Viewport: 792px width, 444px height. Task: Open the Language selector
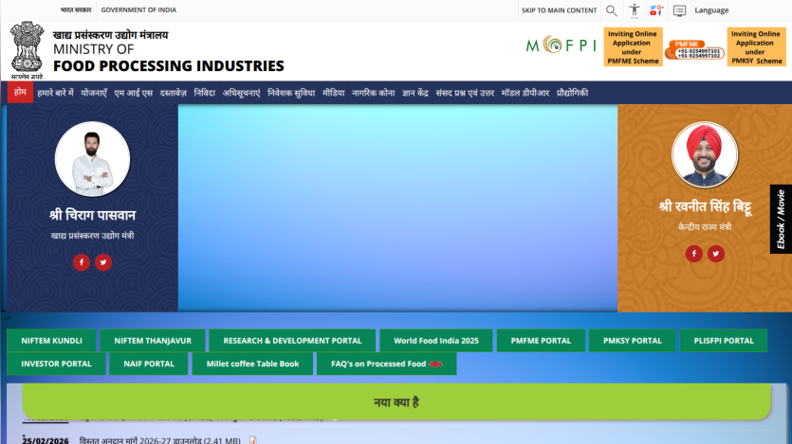(711, 10)
